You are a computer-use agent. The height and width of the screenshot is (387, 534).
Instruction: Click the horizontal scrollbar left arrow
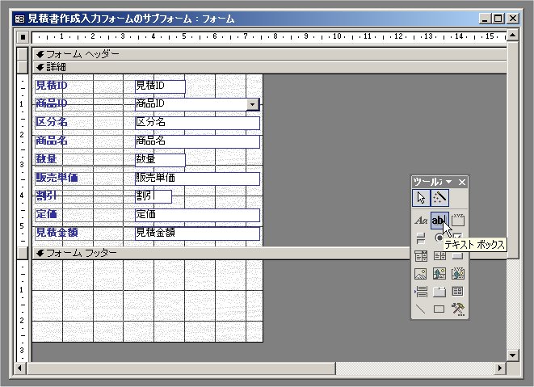pos(20,368)
